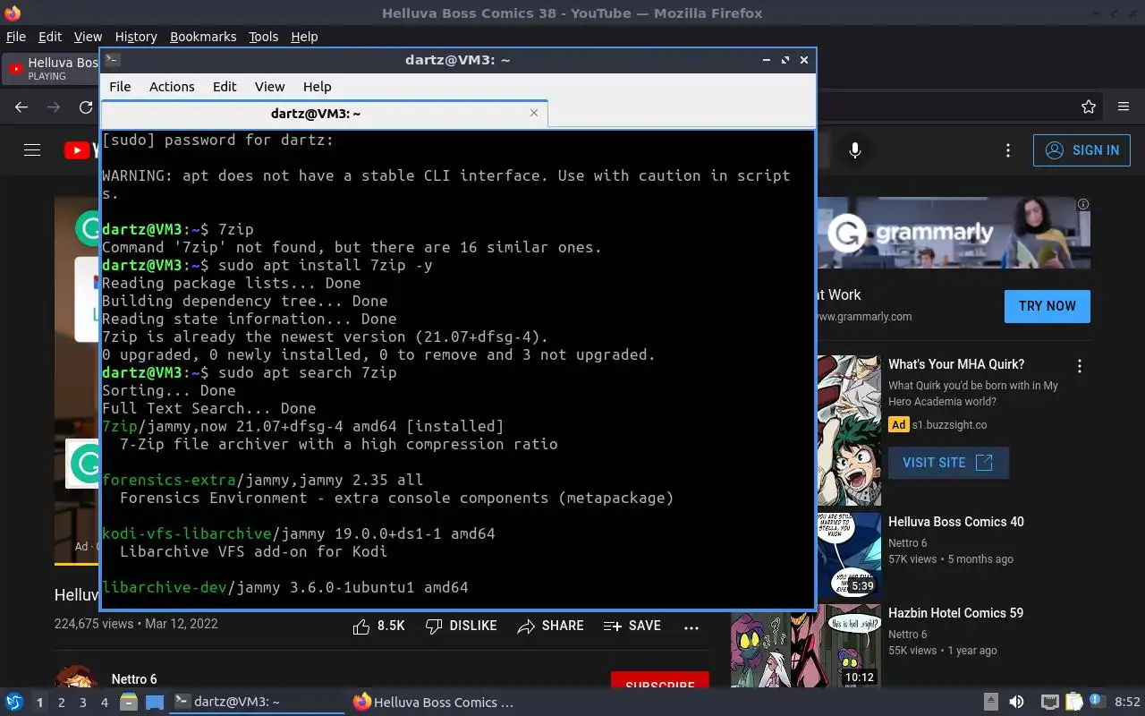This screenshot has height=716, width=1145.
Task: Open the clipboard manager tray icon
Action: [1073, 703]
